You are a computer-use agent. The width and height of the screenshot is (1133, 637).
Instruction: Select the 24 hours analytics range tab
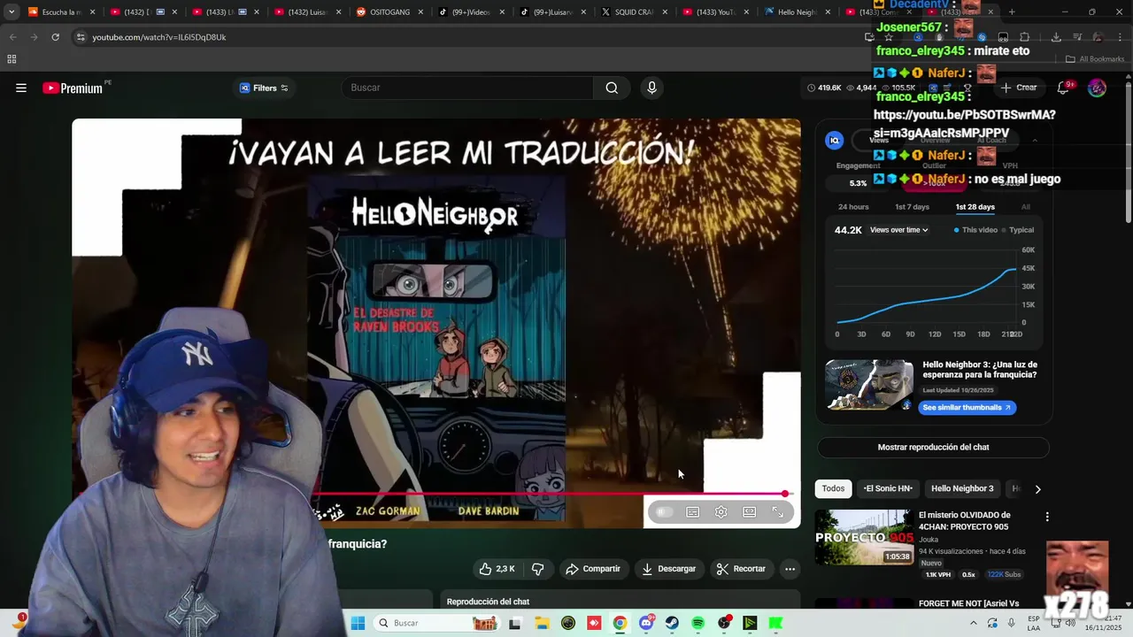[x=853, y=207]
